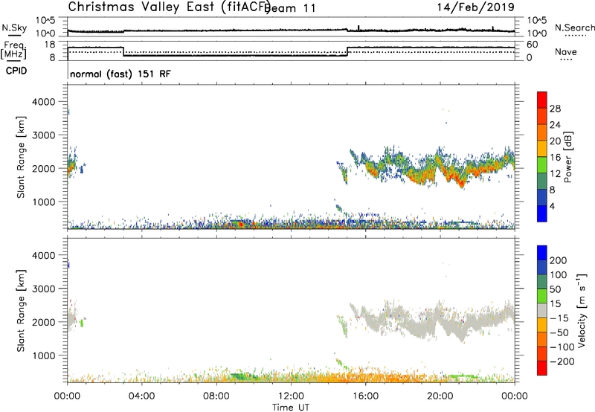Click the date '14/Feb/2019'
This screenshot has width=595, height=412.
tap(476, 7)
